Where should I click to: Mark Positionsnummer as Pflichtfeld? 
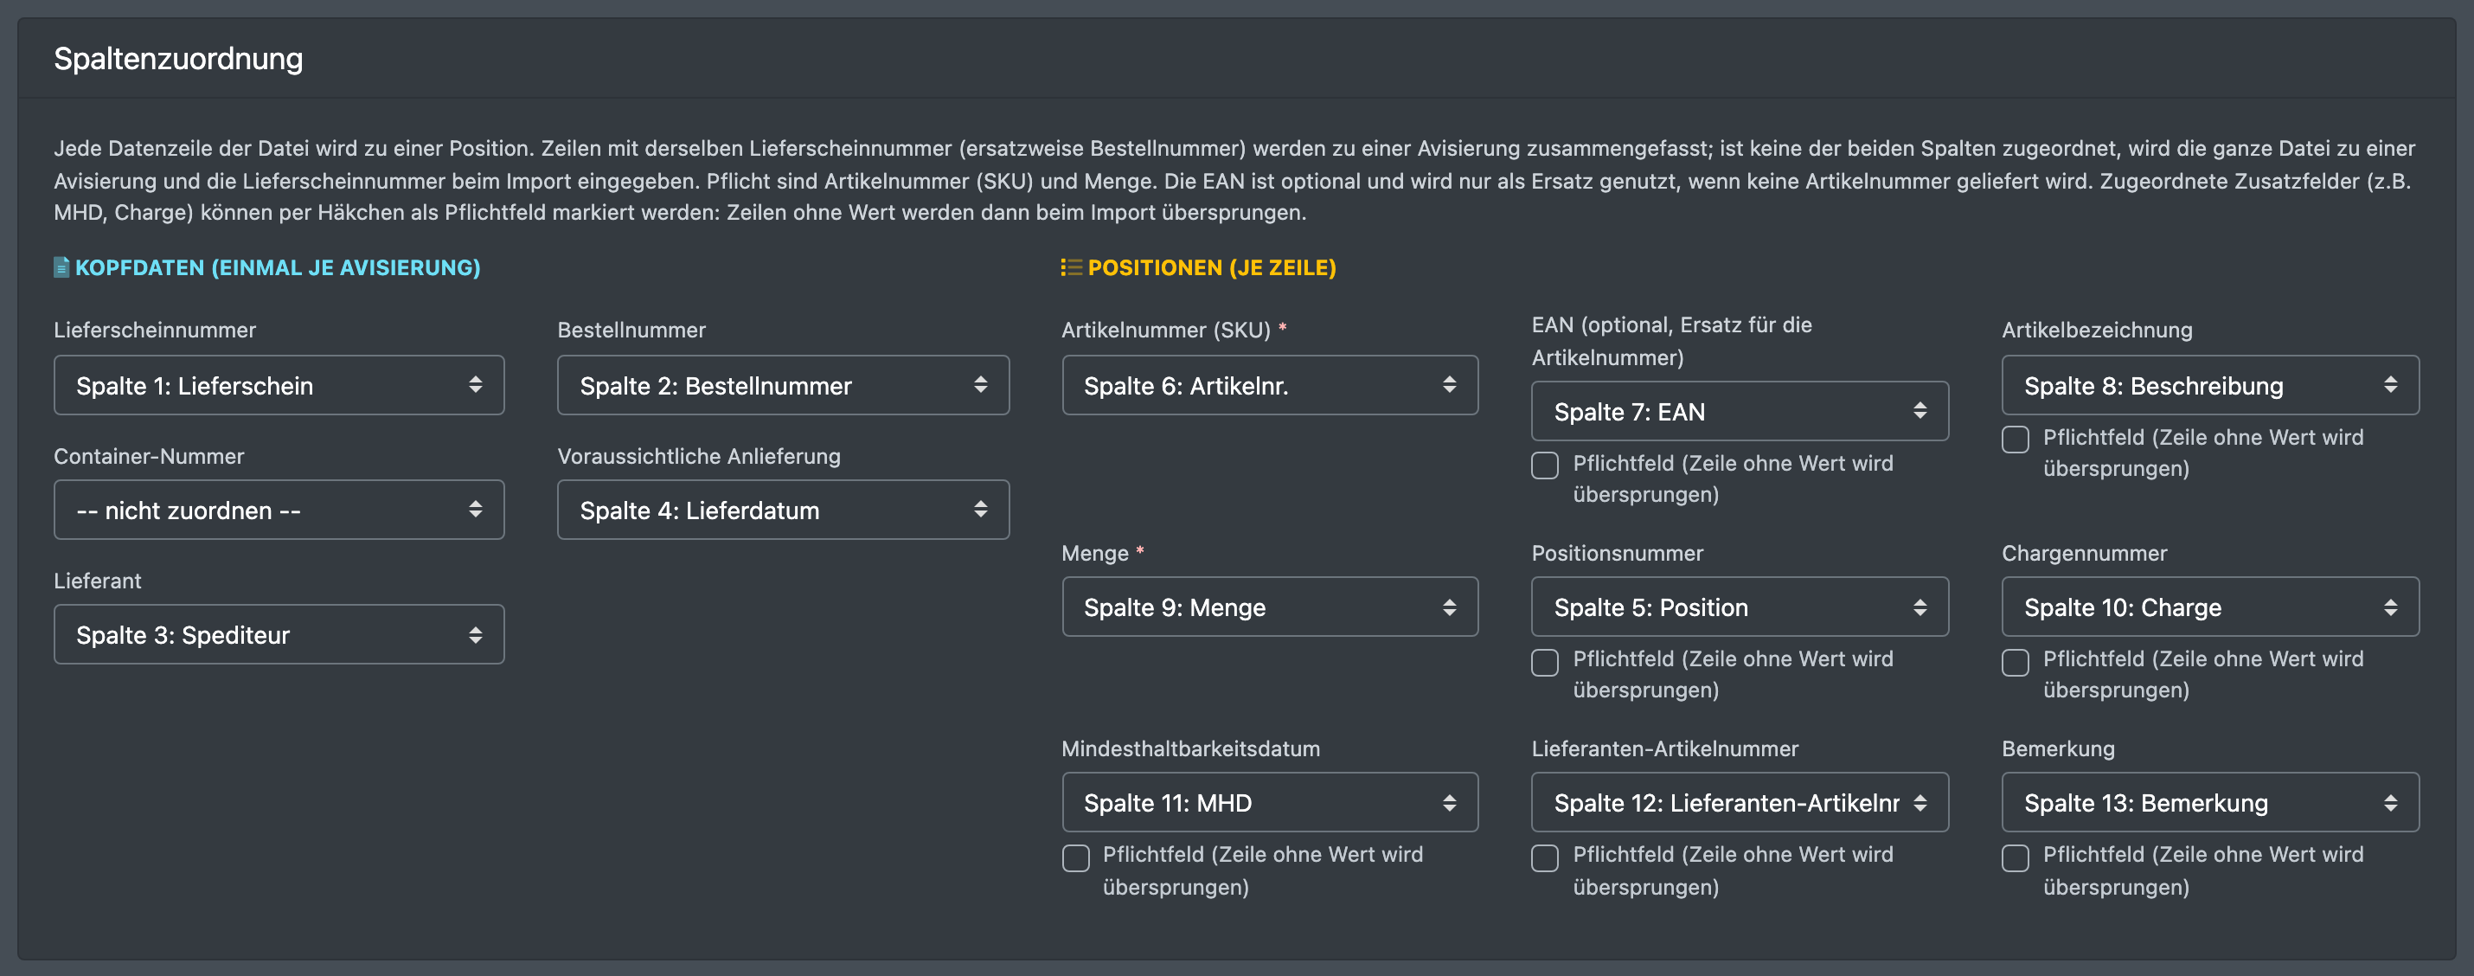point(1544,662)
